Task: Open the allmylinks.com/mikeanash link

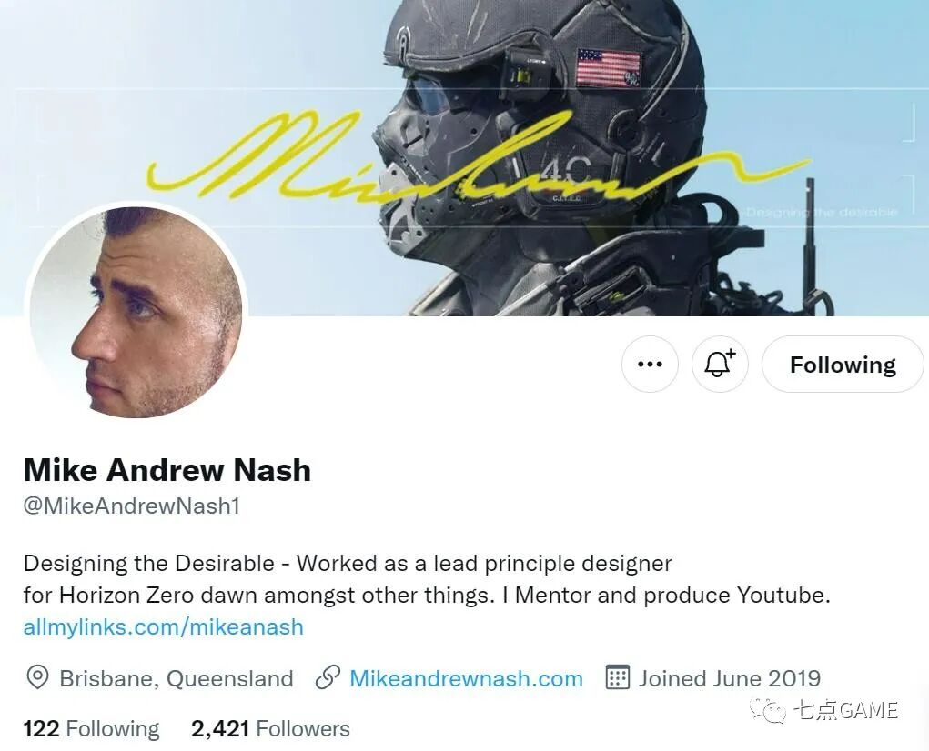Action: point(164,626)
